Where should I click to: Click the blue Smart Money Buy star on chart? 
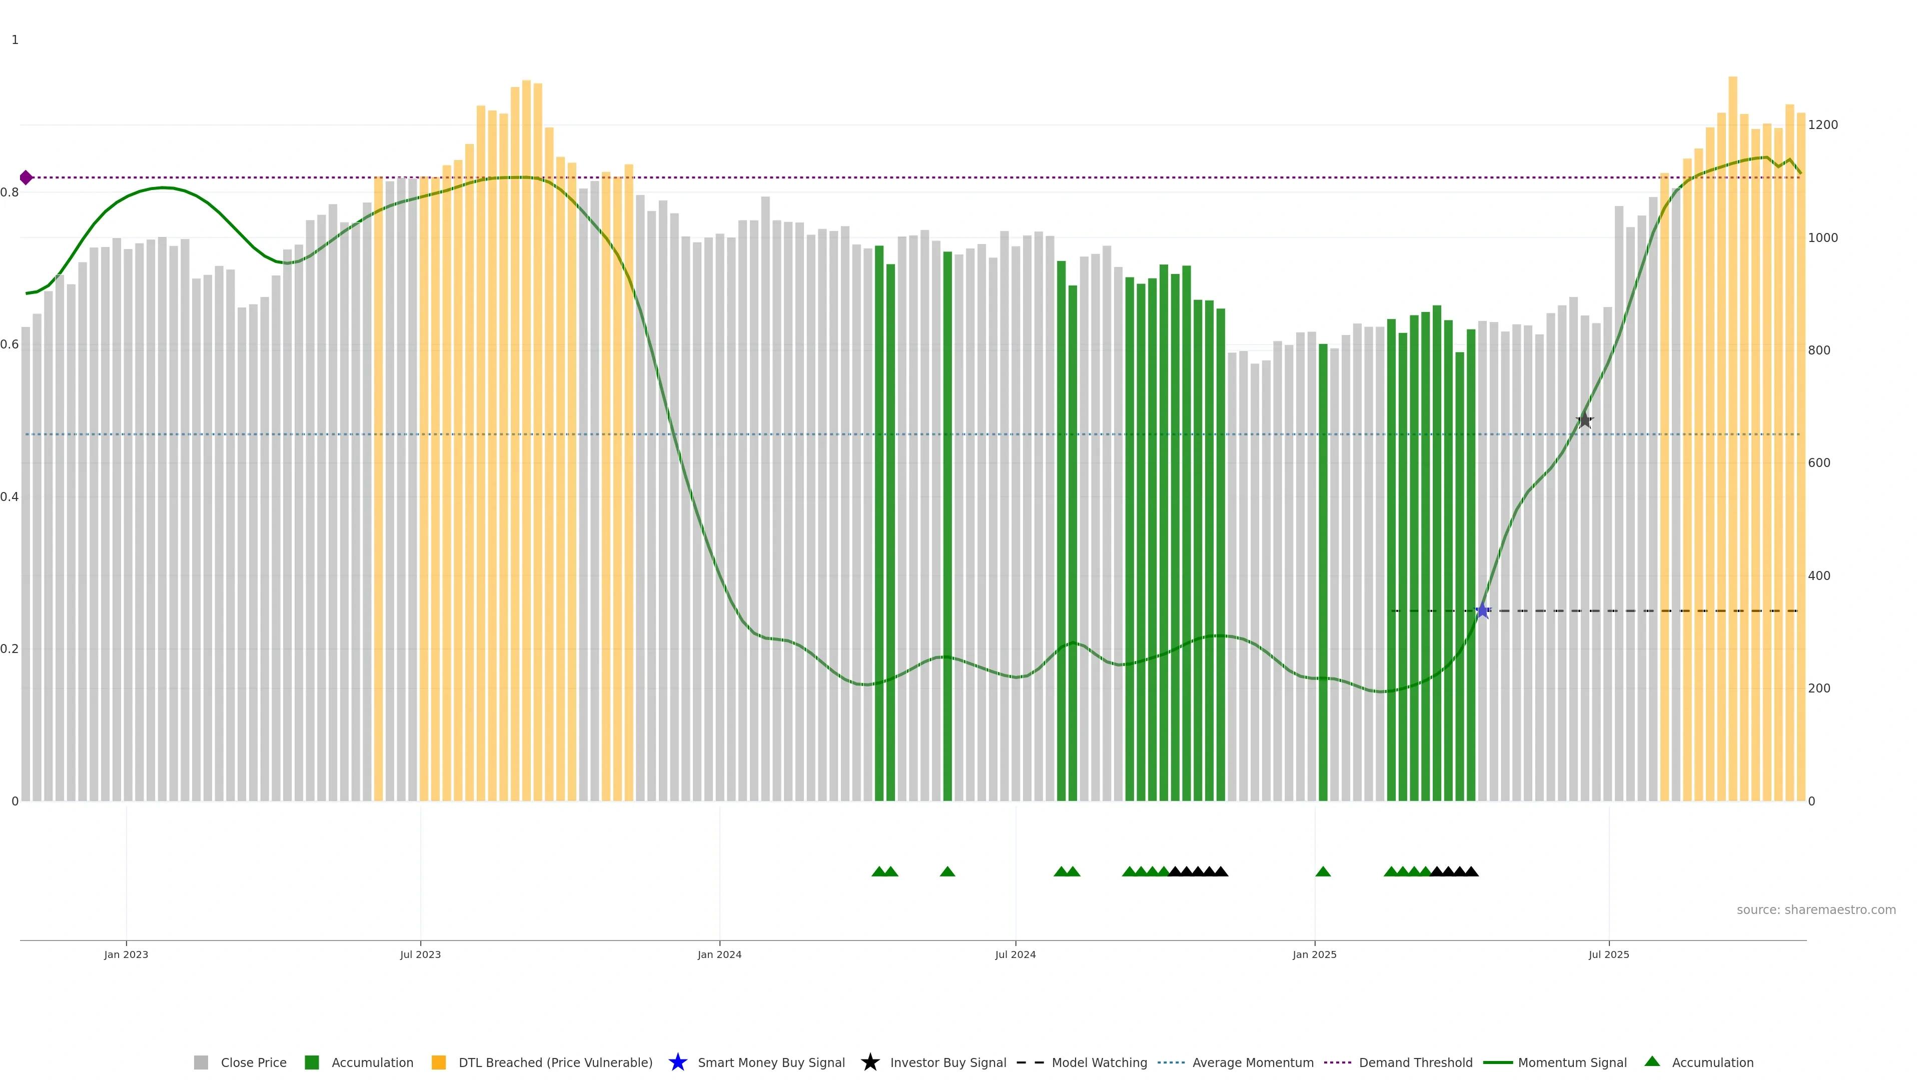click(x=1482, y=611)
